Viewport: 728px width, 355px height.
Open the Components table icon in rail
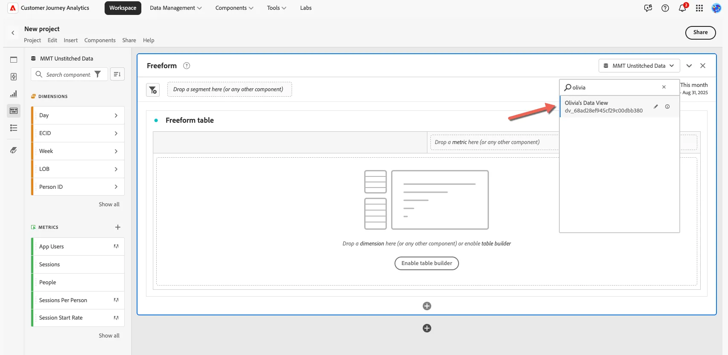click(x=14, y=111)
